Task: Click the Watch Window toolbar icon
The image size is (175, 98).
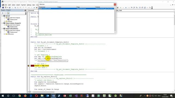Action: [145, 8]
